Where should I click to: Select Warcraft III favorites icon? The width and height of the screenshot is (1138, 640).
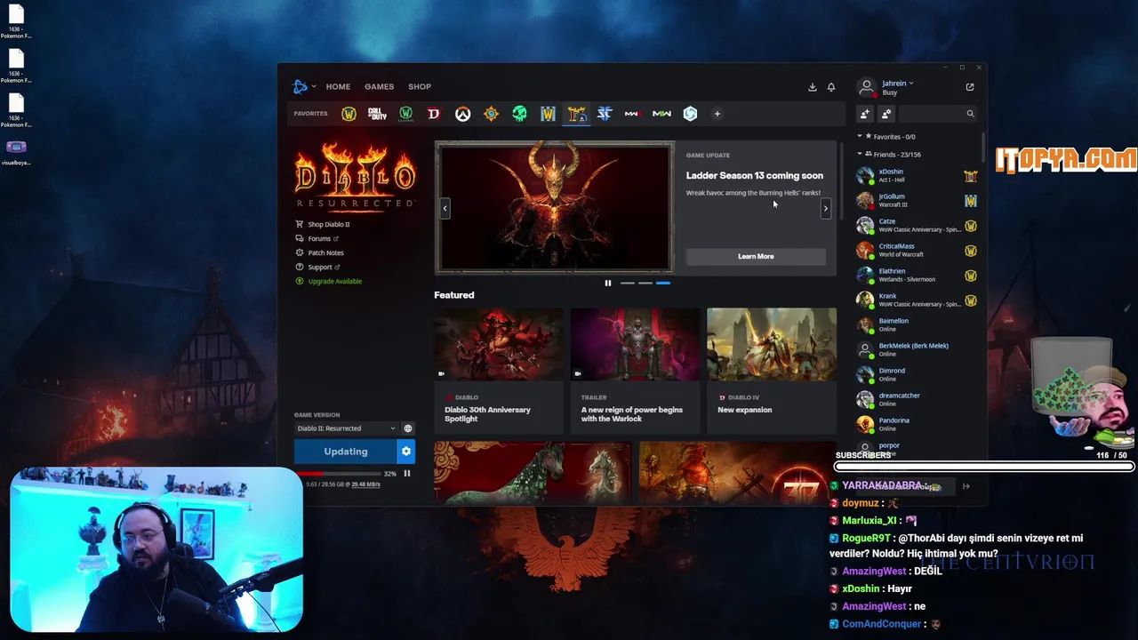548,114
